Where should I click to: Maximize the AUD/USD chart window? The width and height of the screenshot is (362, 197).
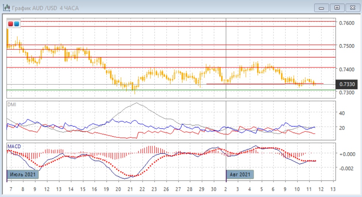pyautogui.click(x=337, y=8)
